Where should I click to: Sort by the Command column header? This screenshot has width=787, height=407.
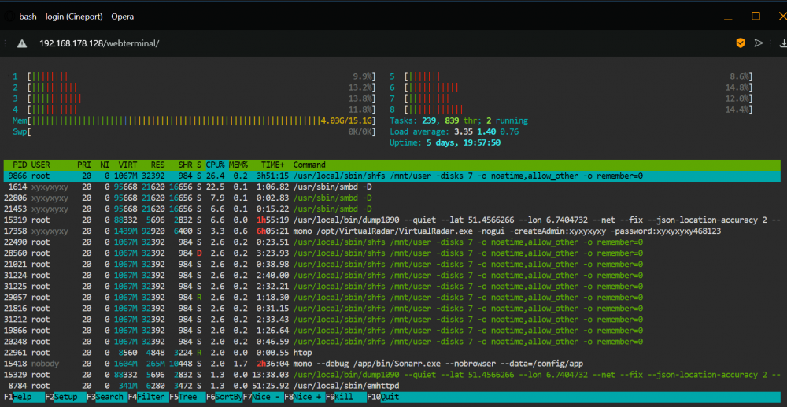(309, 165)
